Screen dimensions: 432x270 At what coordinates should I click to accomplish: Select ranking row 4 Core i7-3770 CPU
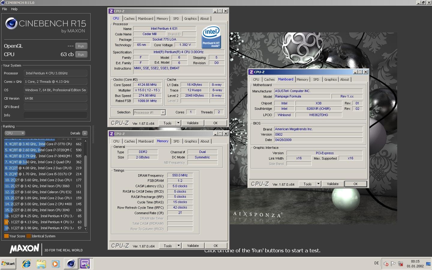pos(43,144)
